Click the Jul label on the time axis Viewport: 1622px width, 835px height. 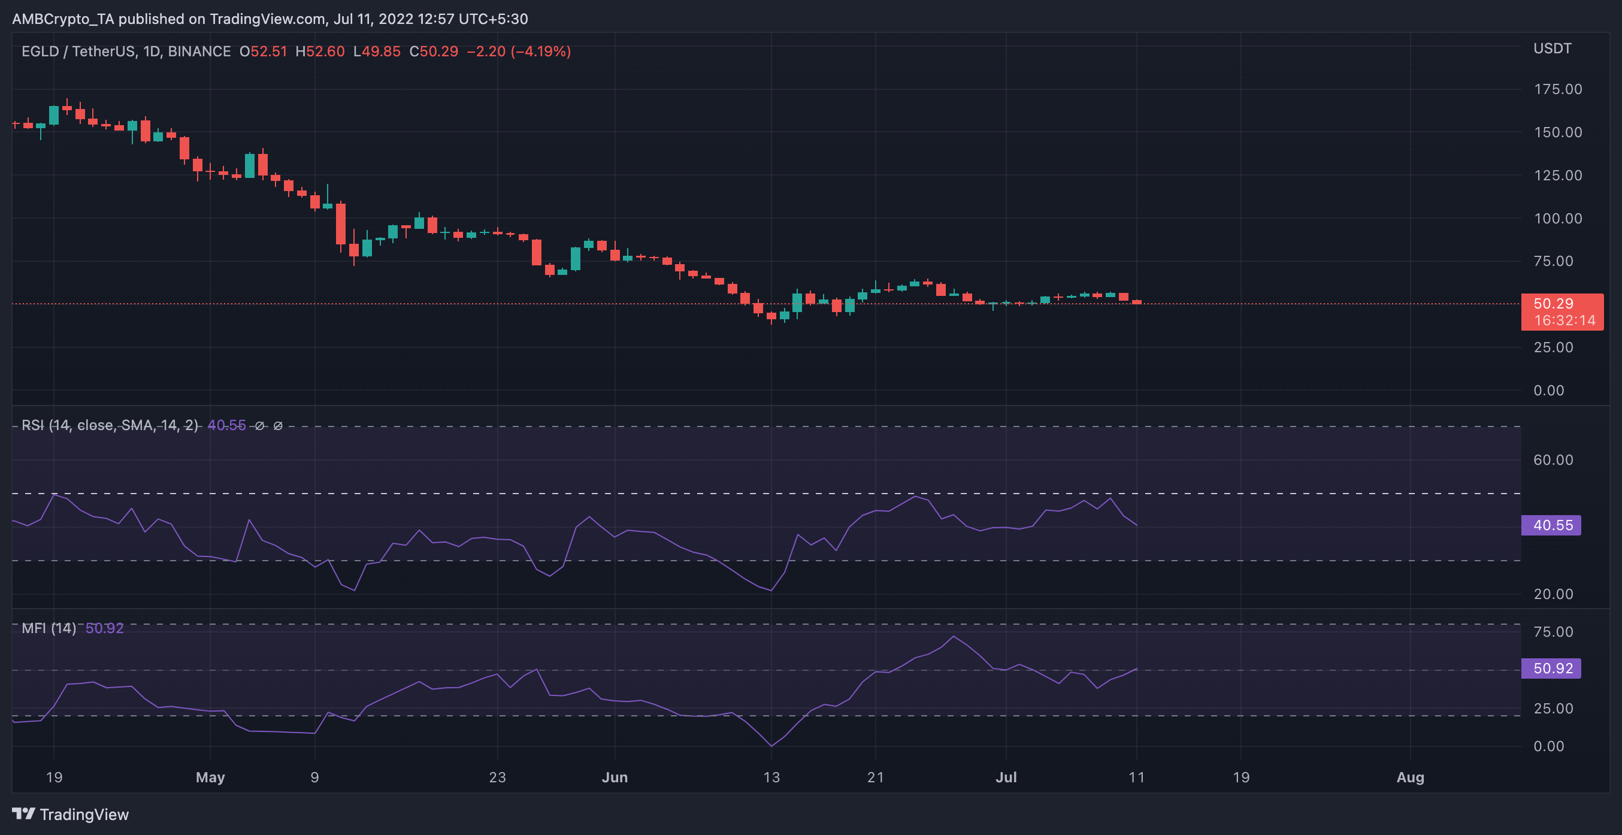[1007, 777]
